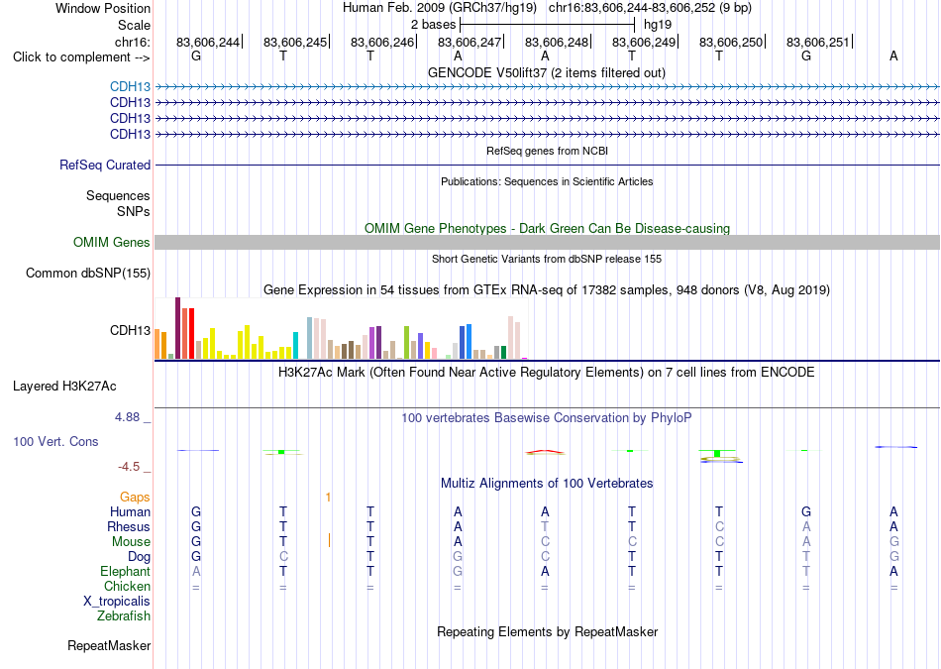Click 'Publications: Sequences in Scientific Articles' title
This screenshot has height=669, width=941.
(547, 181)
